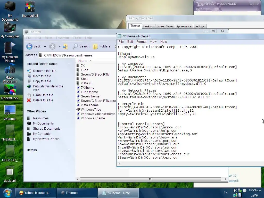Open My Computer under Other Places
Image resolution: width=264 pixels, height=198 pixels.
pyautogui.click(x=42, y=134)
